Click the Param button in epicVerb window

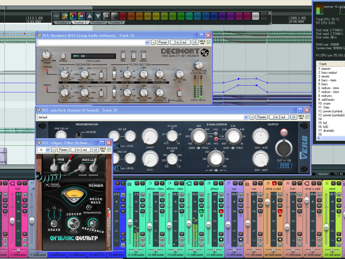(262, 117)
